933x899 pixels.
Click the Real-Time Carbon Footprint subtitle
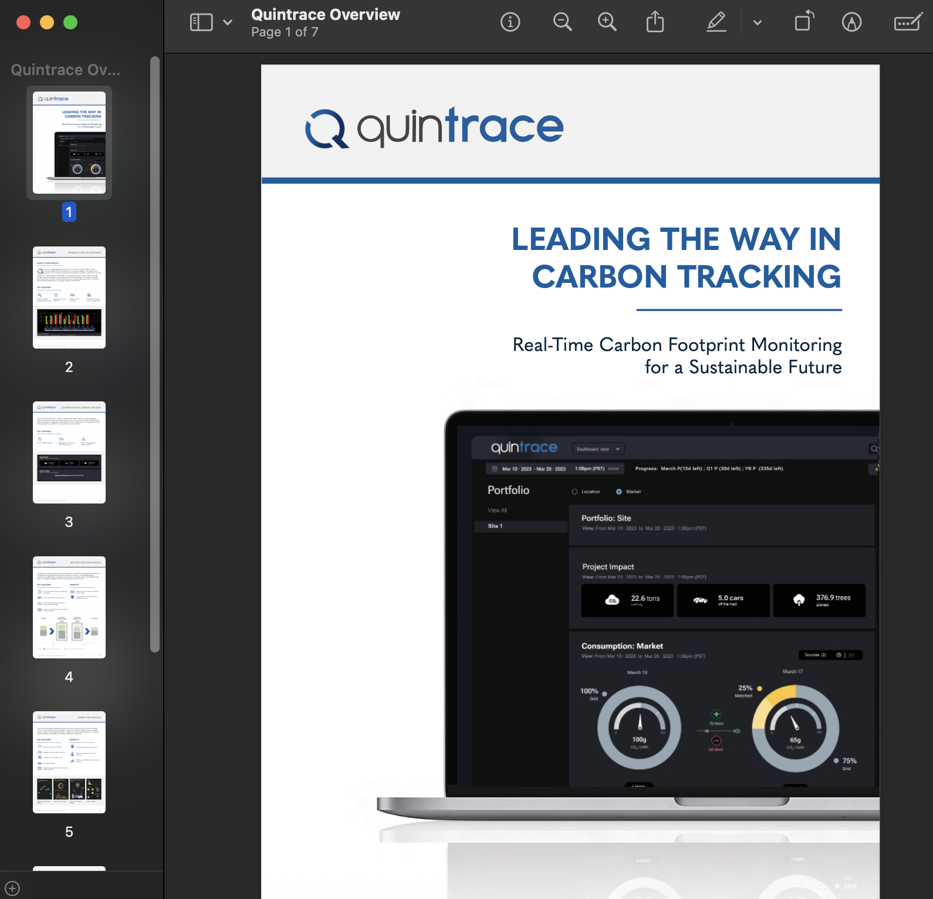pos(677,356)
